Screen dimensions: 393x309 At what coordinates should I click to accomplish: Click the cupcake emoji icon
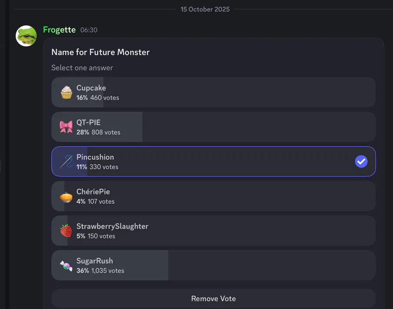tap(66, 92)
